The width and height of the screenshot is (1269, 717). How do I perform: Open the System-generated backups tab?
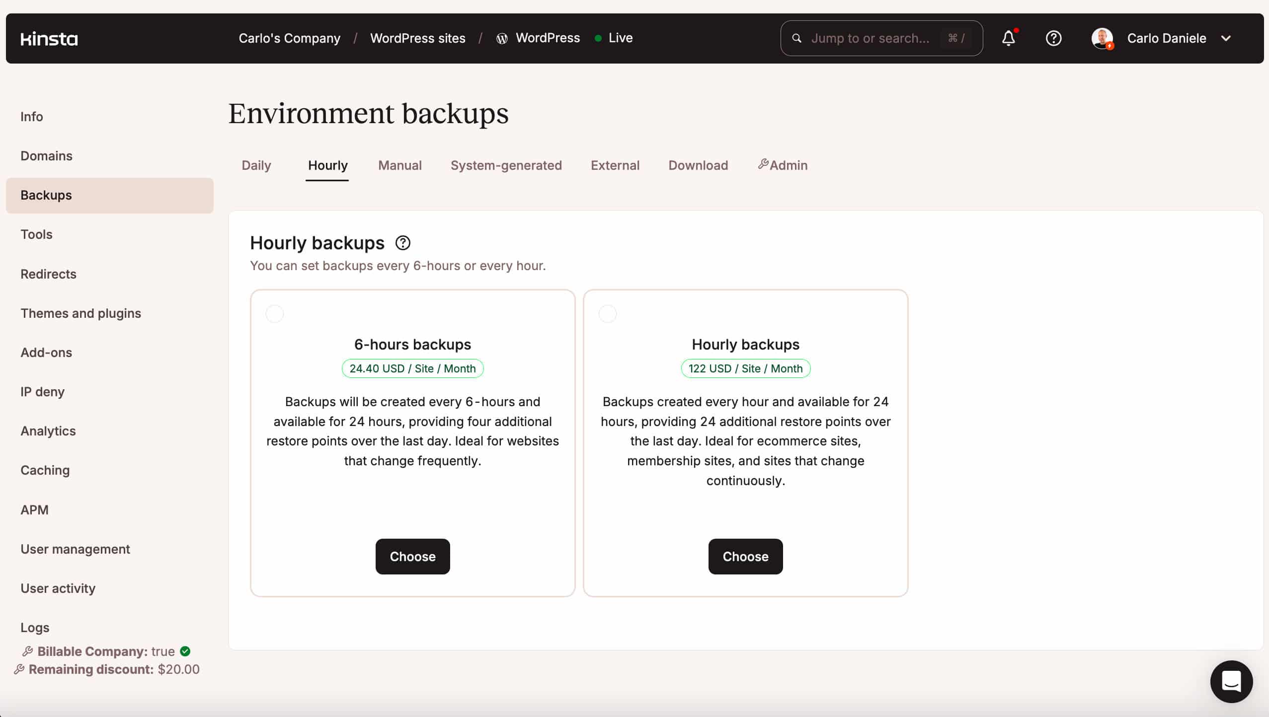(x=505, y=165)
